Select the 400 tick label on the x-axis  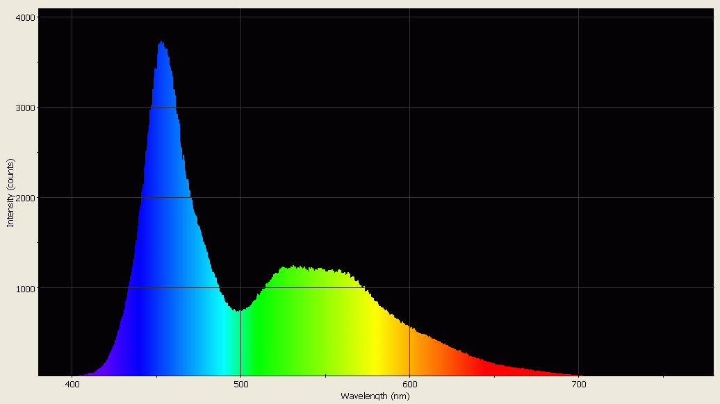click(72, 382)
